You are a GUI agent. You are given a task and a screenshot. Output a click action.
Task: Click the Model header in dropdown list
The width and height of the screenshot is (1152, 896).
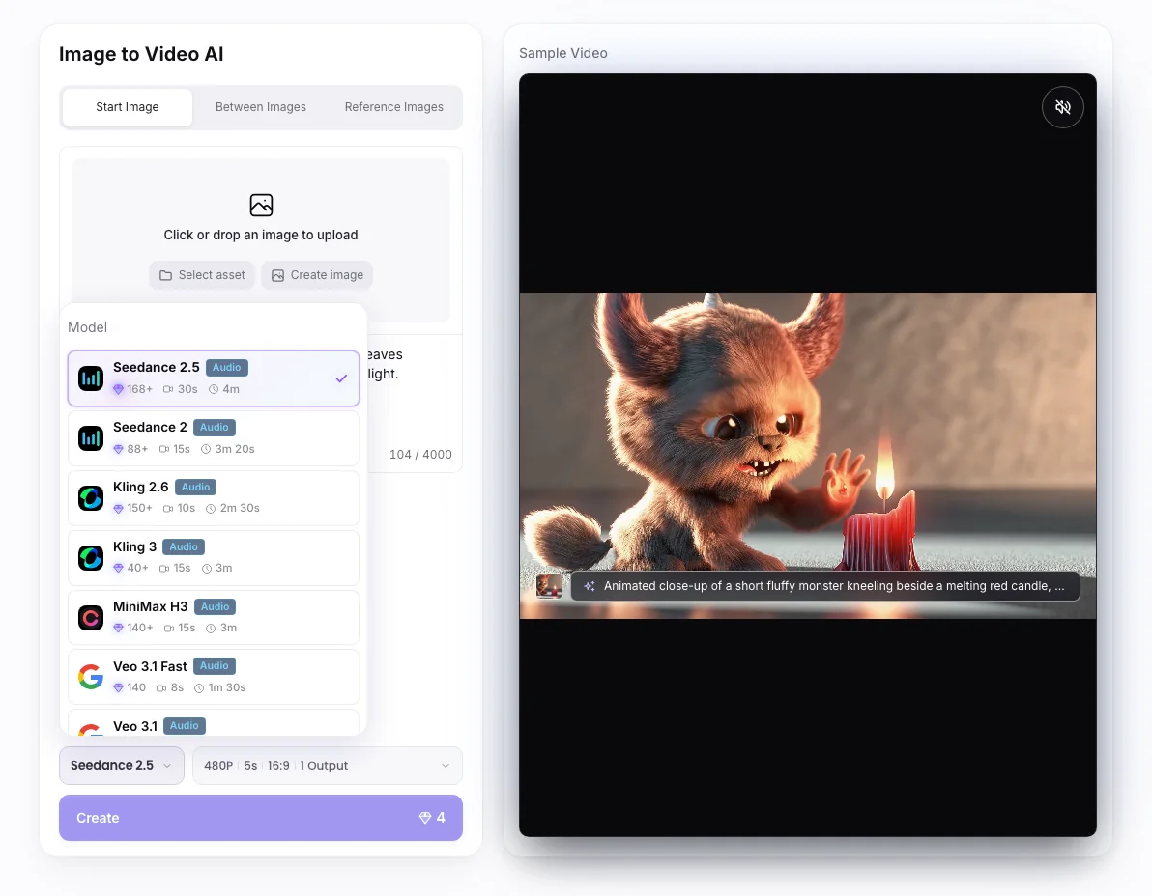coord(87,327)
